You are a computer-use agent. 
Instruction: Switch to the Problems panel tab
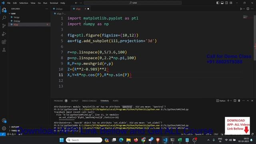(58, 101)
